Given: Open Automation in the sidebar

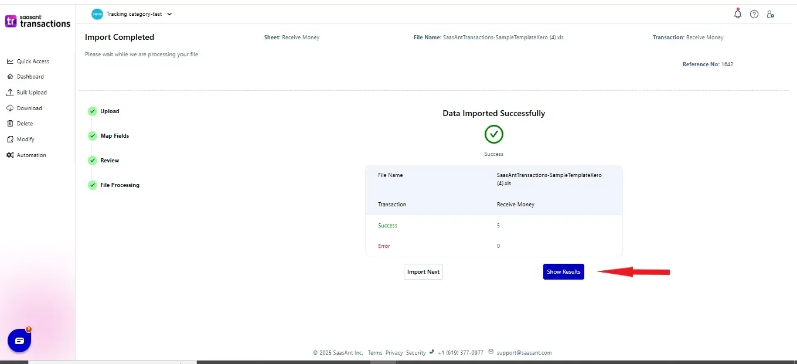Looking at the screenshot, I should click(x=31, y=155).
